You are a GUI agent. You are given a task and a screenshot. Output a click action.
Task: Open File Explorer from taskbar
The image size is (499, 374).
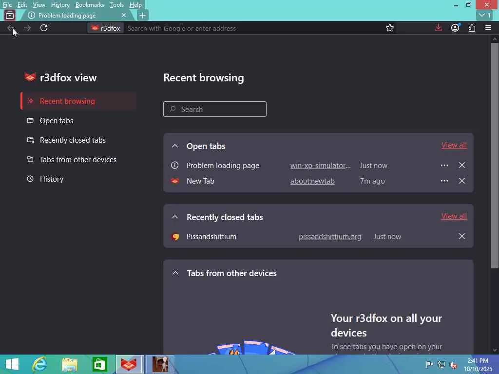coord(69,364)
